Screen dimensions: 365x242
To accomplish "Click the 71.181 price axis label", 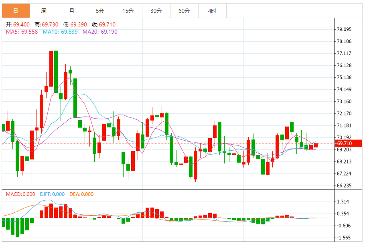I will [344, 125].
